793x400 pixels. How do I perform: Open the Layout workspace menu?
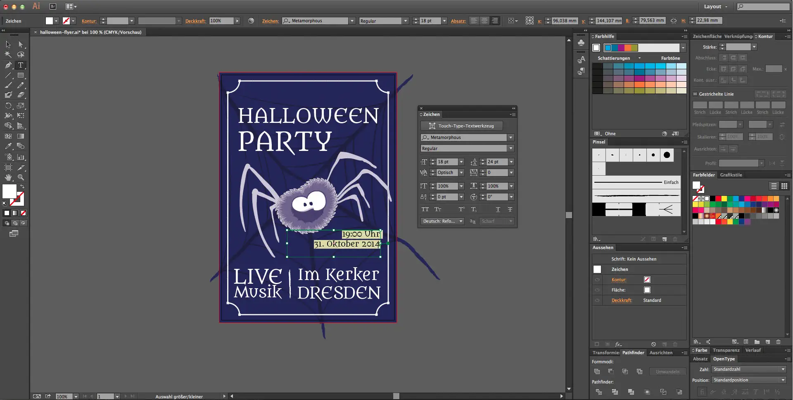[x=715, y=7]
